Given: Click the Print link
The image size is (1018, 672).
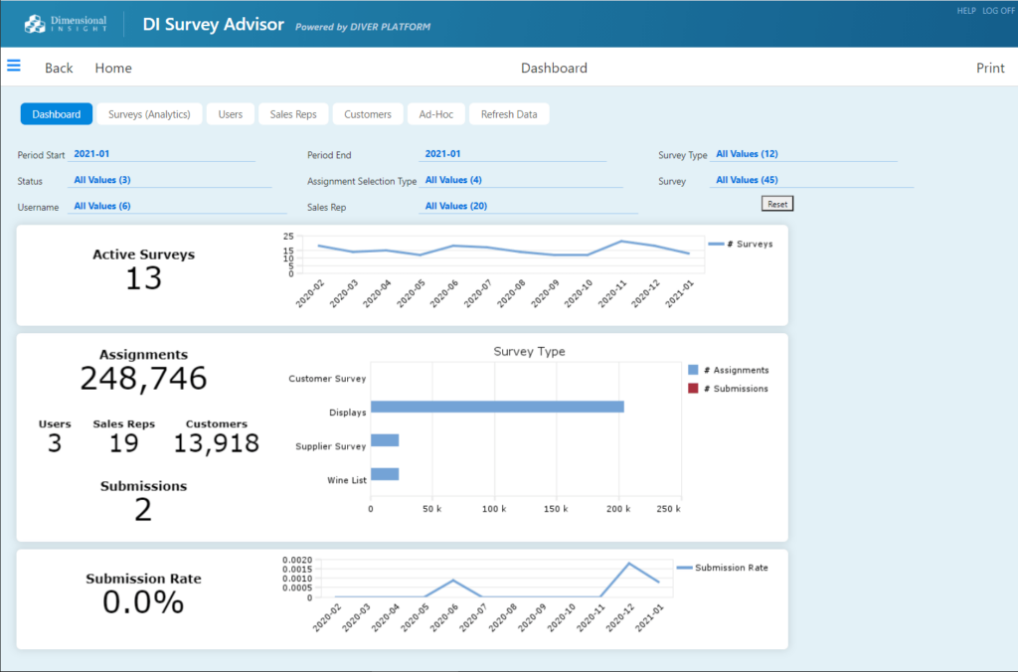Looking at the screenshot, I should 989,69.
